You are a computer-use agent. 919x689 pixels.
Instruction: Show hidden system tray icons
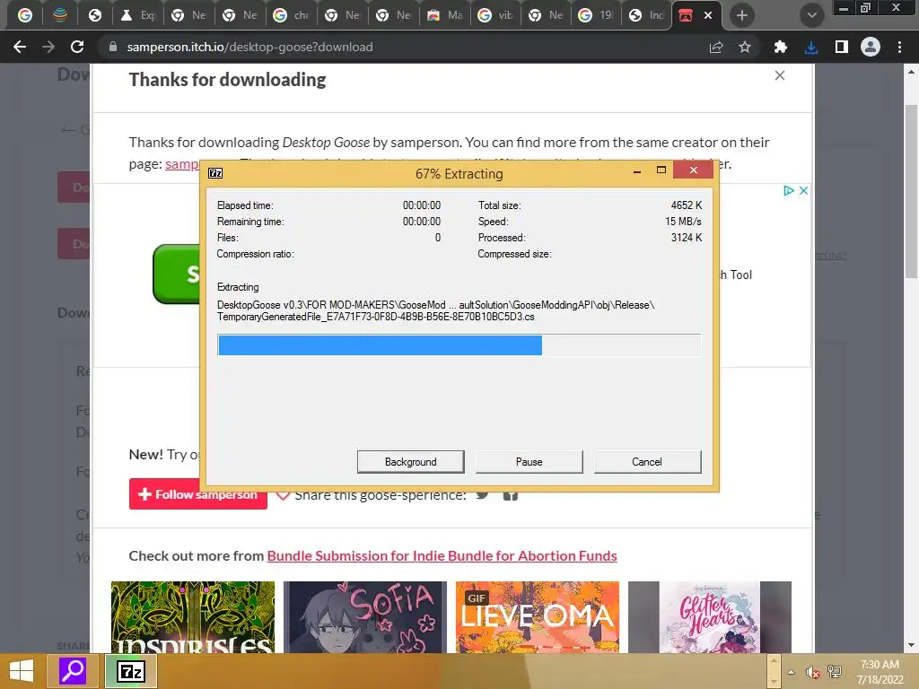click(792, 672)
